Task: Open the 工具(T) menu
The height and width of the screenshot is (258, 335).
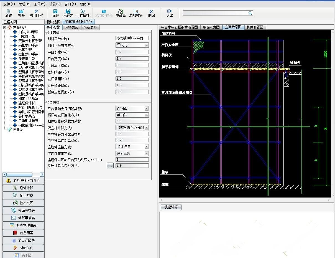Action: (40, 4)
